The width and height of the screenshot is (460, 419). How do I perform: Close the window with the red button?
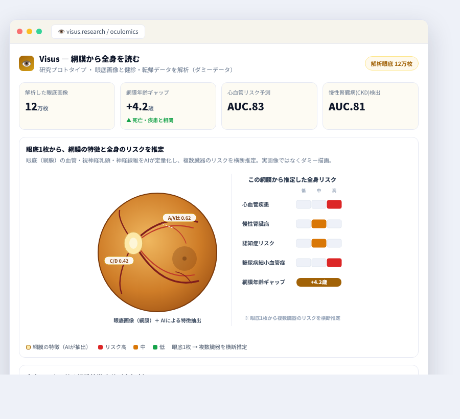coord(19,31)
